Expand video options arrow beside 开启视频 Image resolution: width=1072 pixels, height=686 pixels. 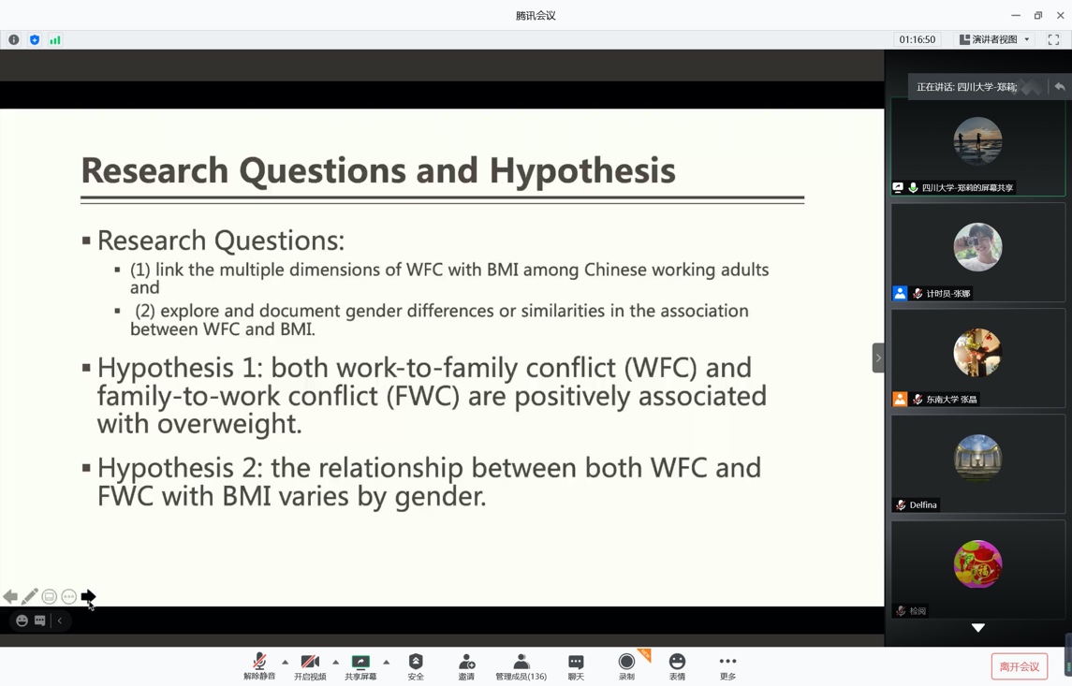pyautogui.click(x=336, y=662)
